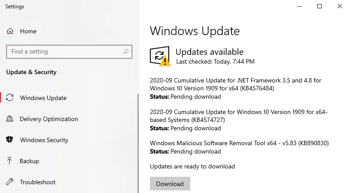
Task: Click Pending download status under KB4576484
Action: pos(196,96)
